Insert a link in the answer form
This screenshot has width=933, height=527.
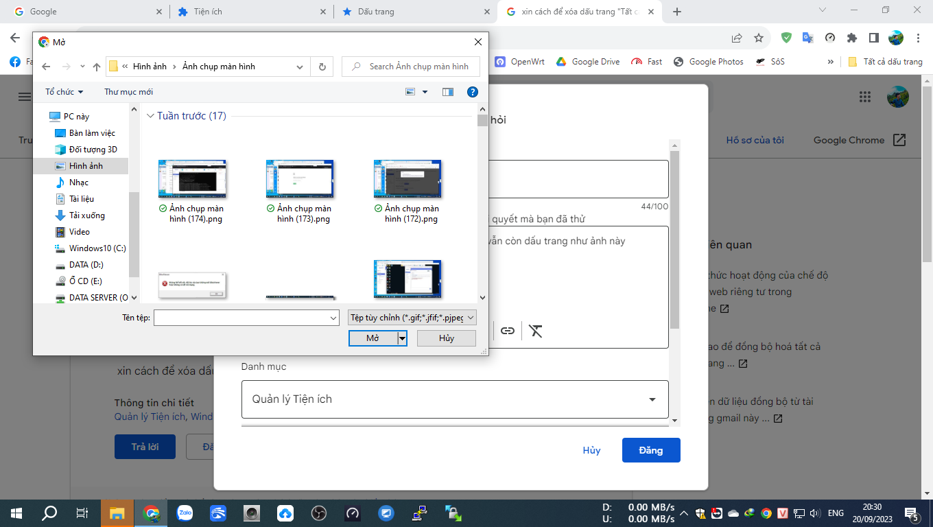point(508,331)
